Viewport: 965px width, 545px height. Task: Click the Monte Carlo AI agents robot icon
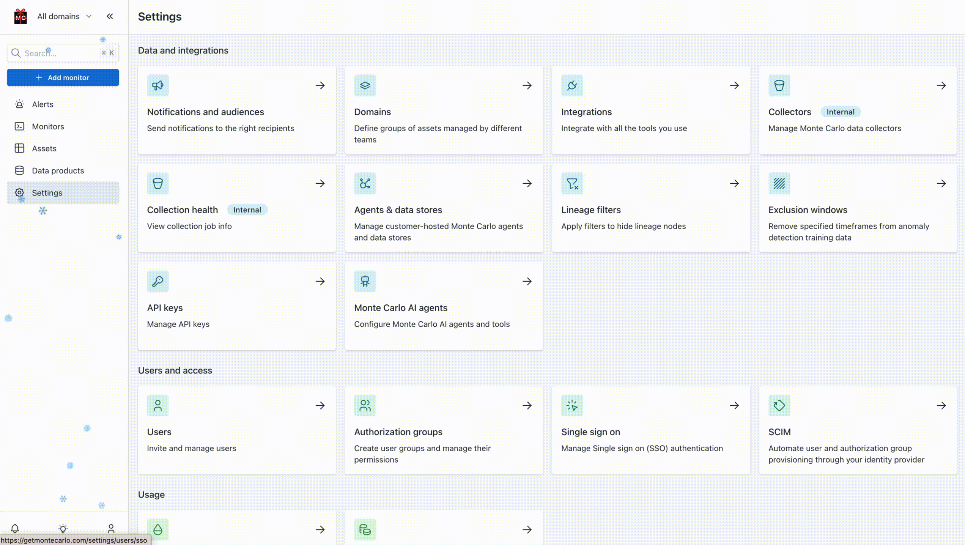click(365, 281)
